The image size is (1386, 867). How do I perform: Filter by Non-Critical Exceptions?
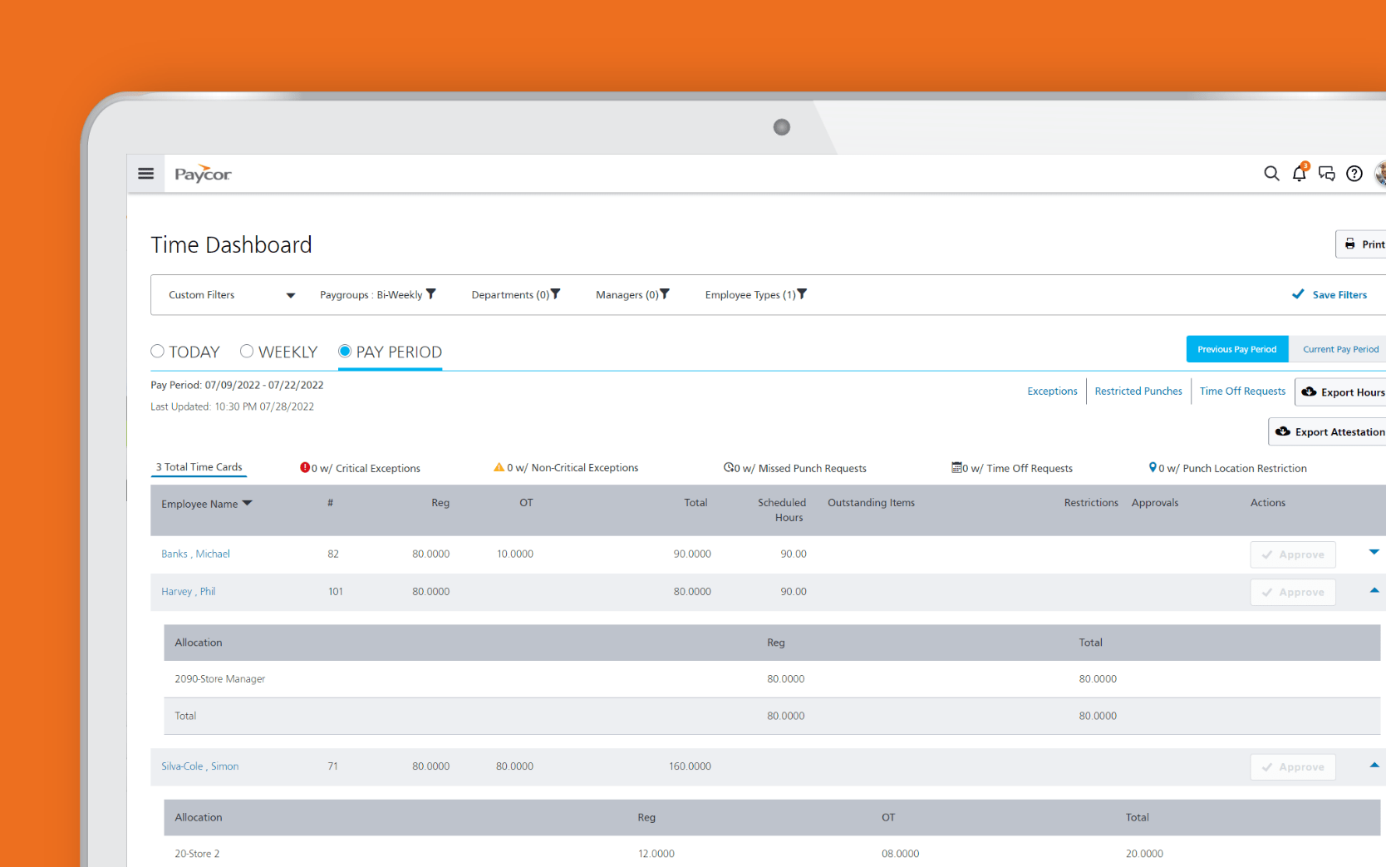pos(566,468)
